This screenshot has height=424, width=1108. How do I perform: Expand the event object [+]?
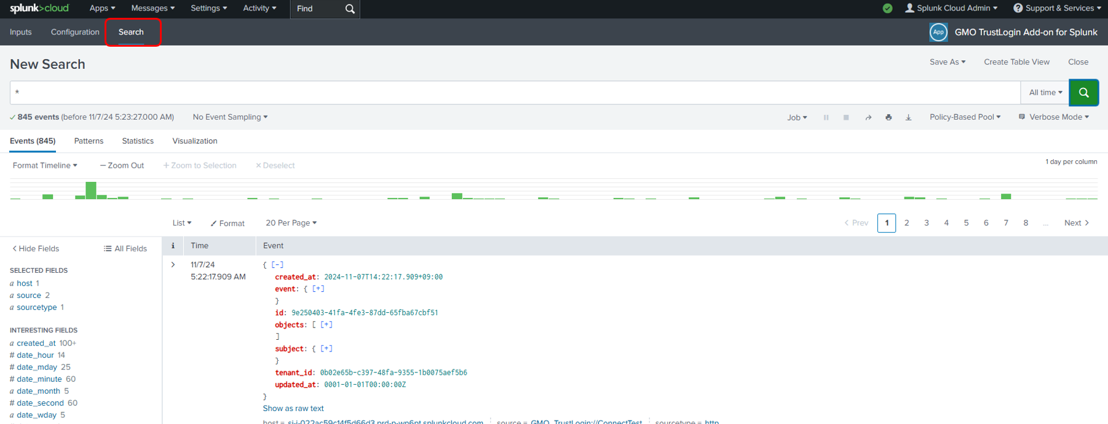point(319,289)
